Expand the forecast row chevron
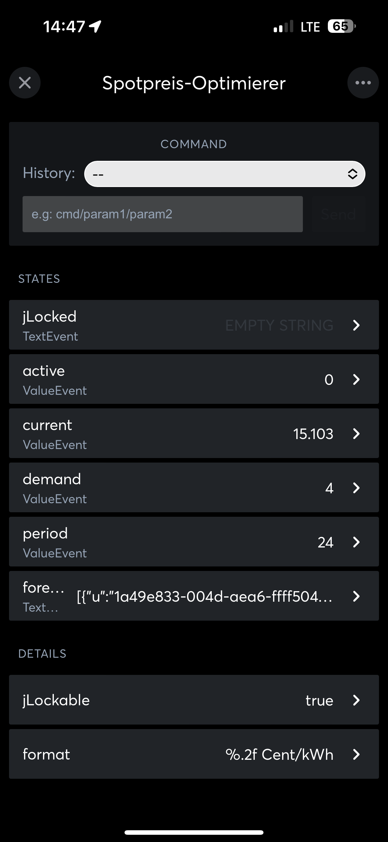 pos(356,597)
